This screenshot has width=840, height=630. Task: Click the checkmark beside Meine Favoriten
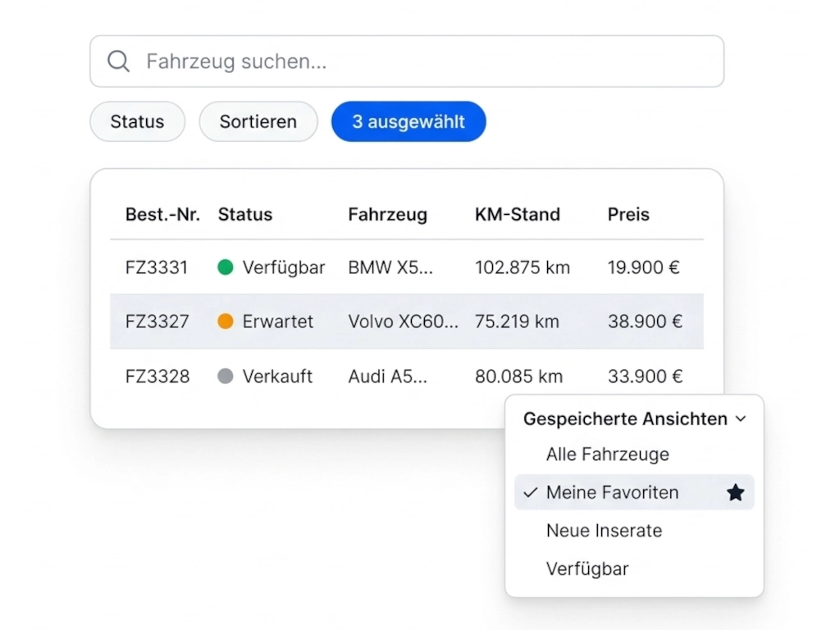pyautogui.click(x=530, y=492)
